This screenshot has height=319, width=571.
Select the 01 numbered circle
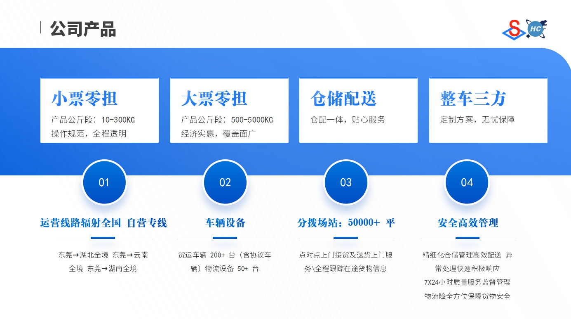[x=104, y=182]
